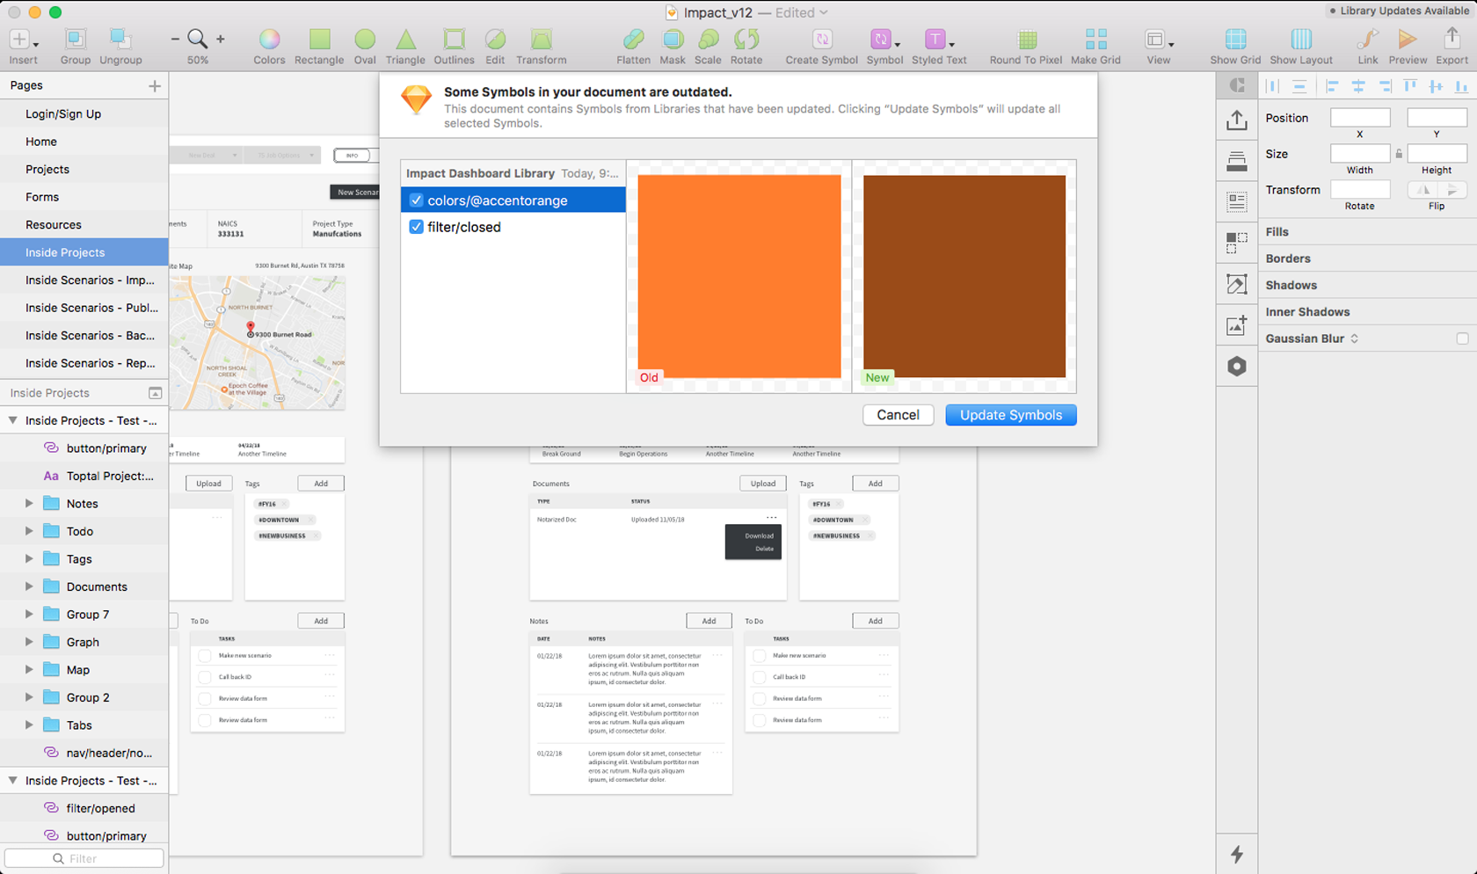Enable the Gaussian Blur checkbox

[x=1462, y=338]
